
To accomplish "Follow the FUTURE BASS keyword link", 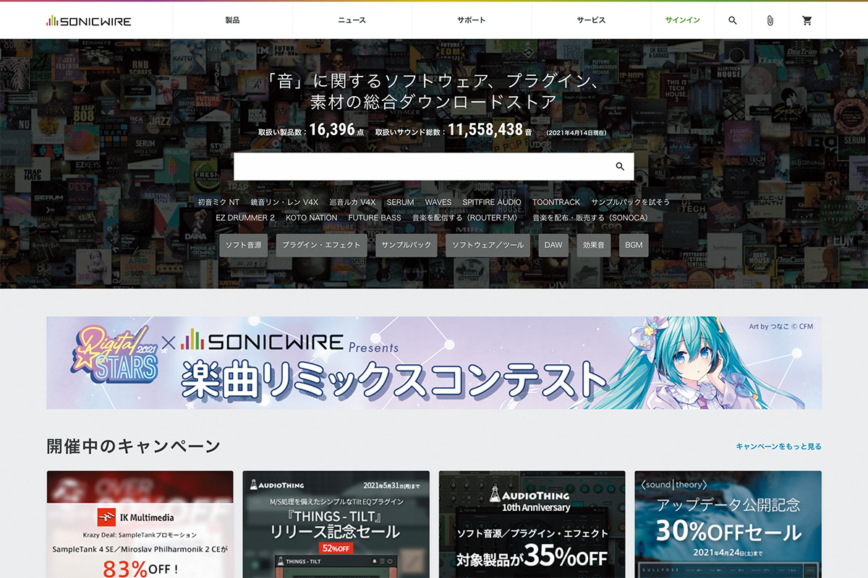I will (x=375, y=217).
